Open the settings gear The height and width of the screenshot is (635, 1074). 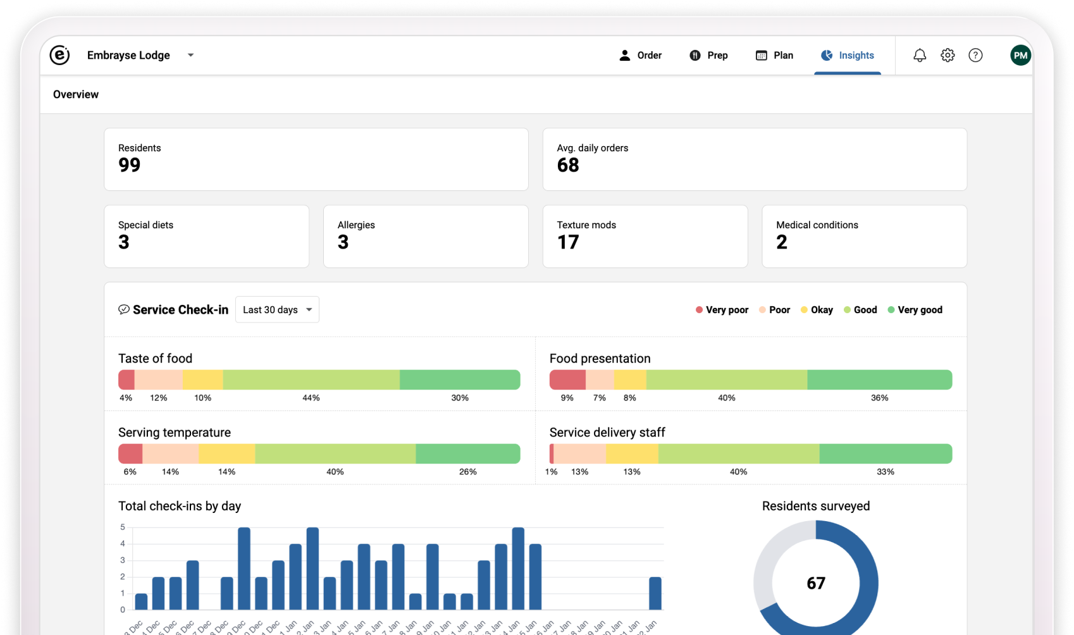(x=947, y=55)
